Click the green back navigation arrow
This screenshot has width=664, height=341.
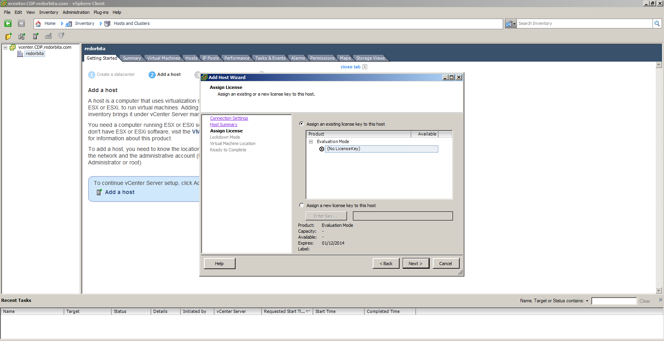[x=8, y=24]
